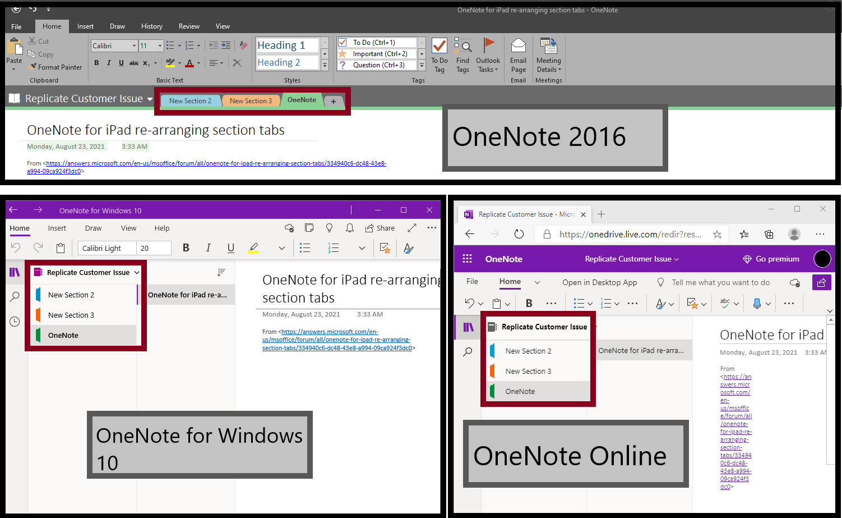842x518 pixels.
Task: Click undo in OneNote for Windows 10
Action: (16, 248)
